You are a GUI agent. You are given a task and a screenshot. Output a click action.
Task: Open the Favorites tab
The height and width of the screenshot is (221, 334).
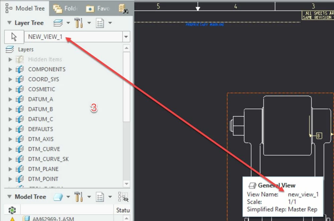click(98, 8)
